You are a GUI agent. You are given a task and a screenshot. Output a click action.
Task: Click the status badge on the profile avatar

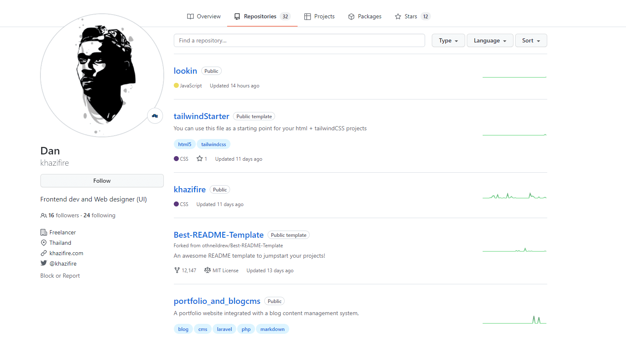click(155, 116)
